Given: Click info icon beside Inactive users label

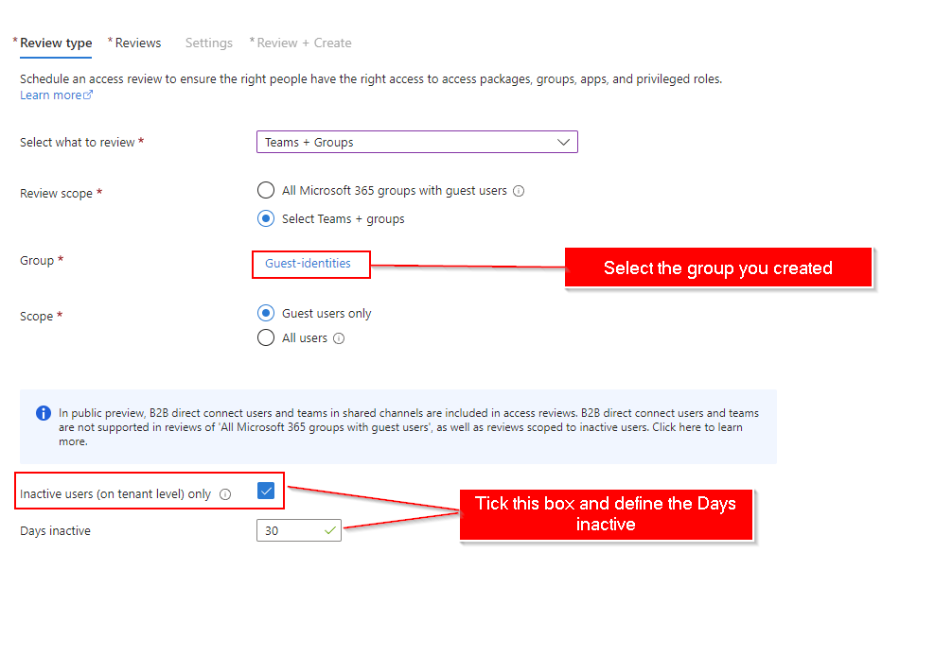Looking at the screenshot, I should point(225,494).
